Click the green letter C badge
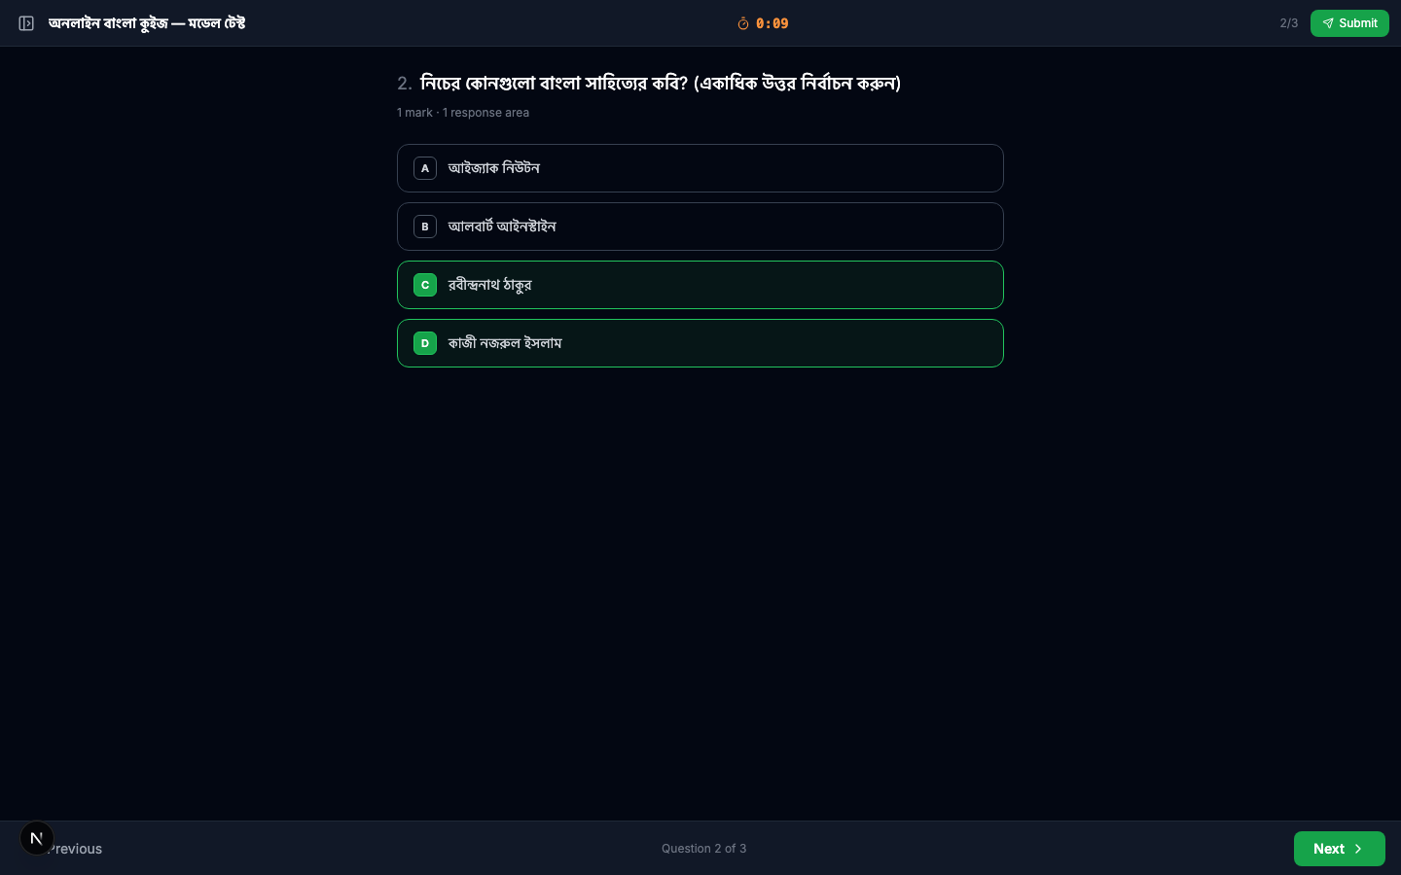1401x875 pixels. 425,285
